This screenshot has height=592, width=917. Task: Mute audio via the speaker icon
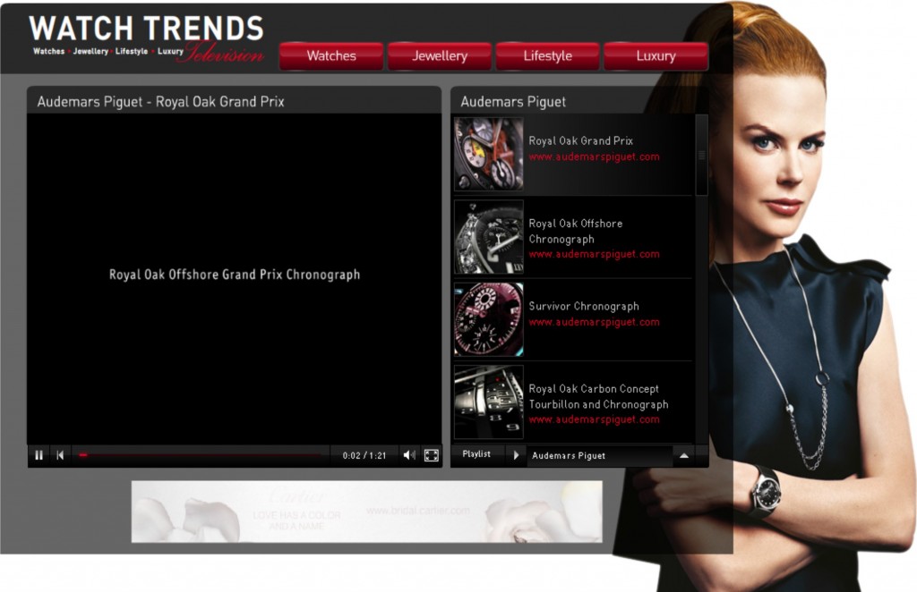coord(408,455)
